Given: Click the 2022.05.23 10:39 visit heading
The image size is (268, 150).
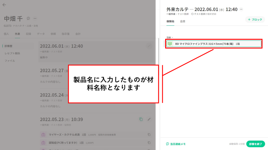Looking at the screenshot, I should pos(61,119).
